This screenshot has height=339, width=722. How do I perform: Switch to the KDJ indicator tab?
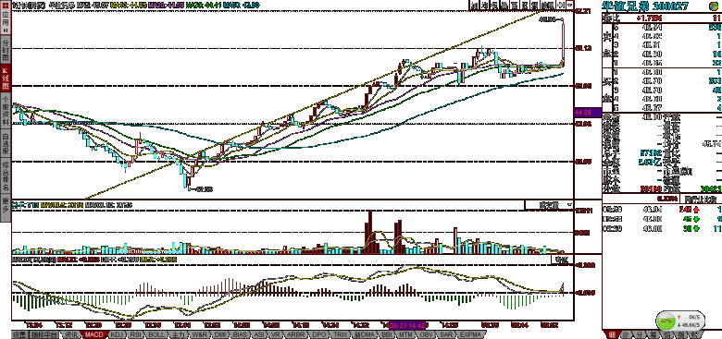[x=118, y=335]
